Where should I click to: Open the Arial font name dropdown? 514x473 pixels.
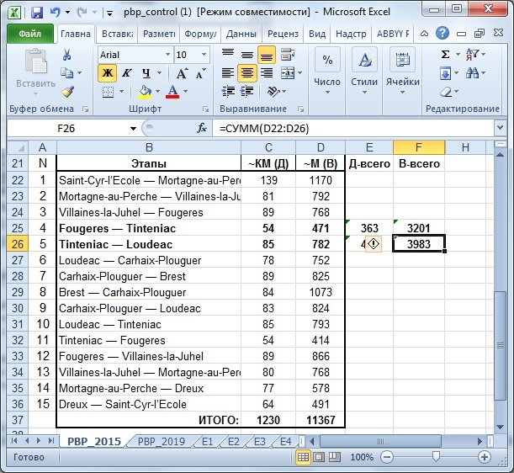[x=168, y=55]
